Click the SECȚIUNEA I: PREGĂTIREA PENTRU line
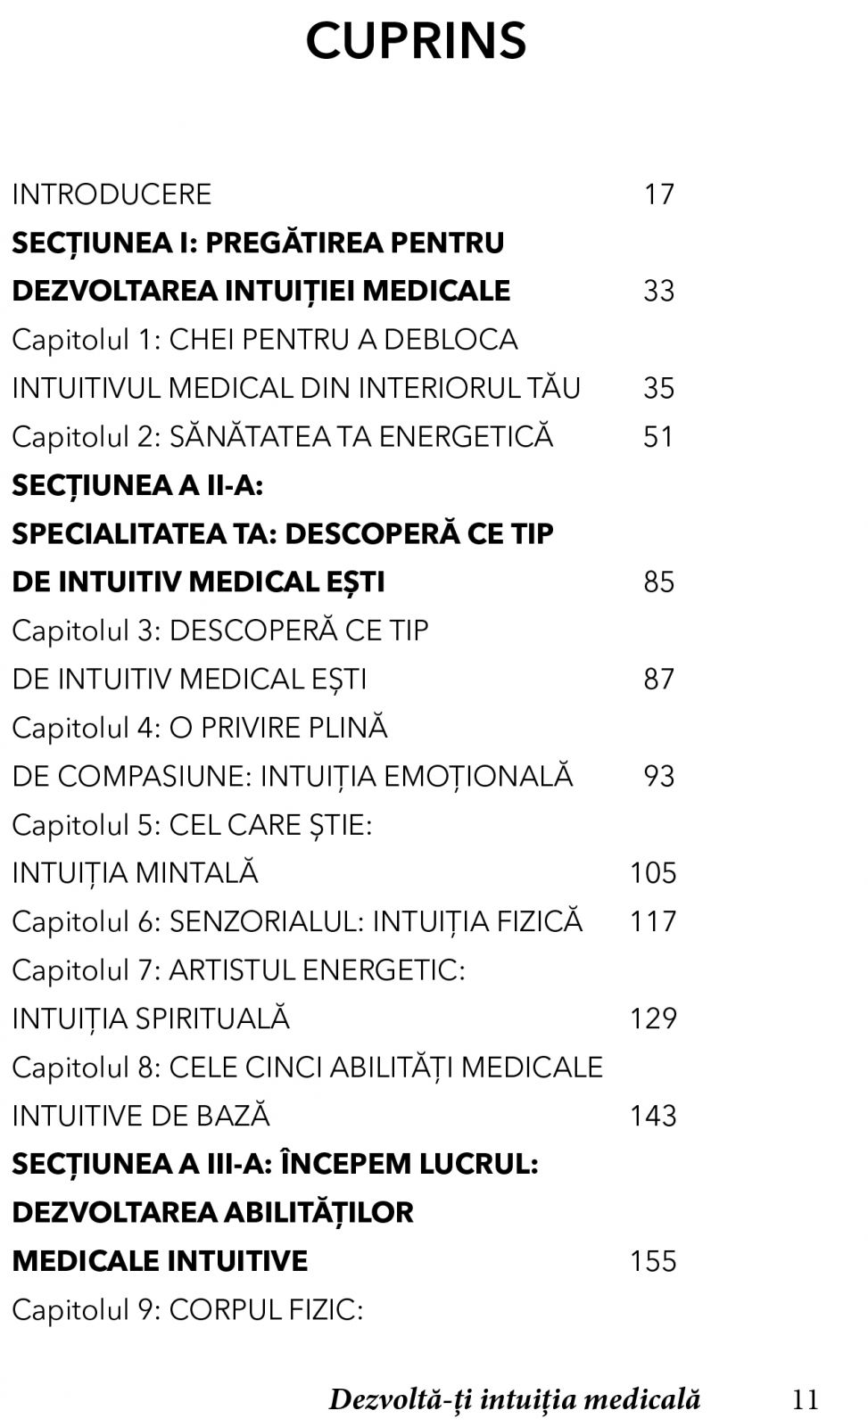Screen dimensions: 868x1427 pos(258,243)
